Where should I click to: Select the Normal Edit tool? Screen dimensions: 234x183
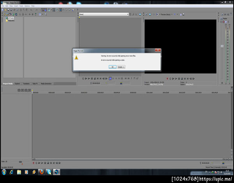(x=60, y=10)
